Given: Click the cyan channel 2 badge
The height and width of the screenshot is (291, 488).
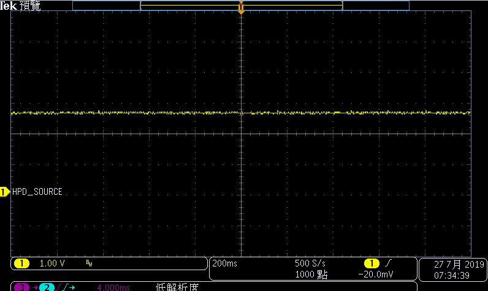Looking at the screenshot, I should [47, 287].
